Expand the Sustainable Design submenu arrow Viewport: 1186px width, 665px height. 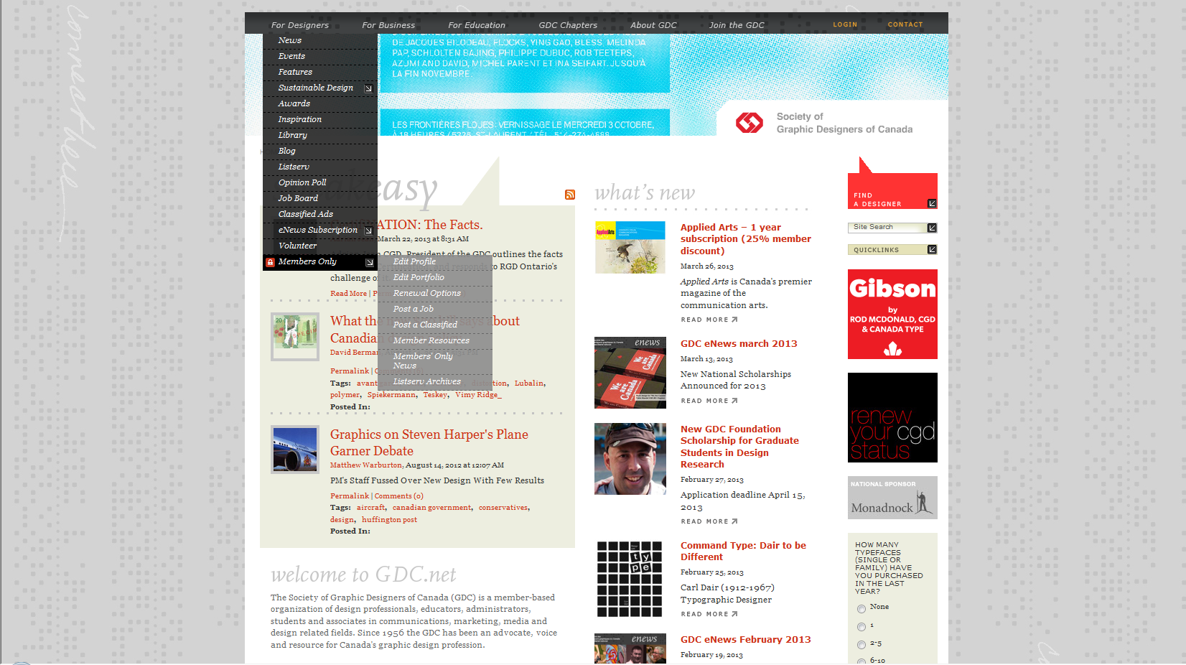[368, 88]
